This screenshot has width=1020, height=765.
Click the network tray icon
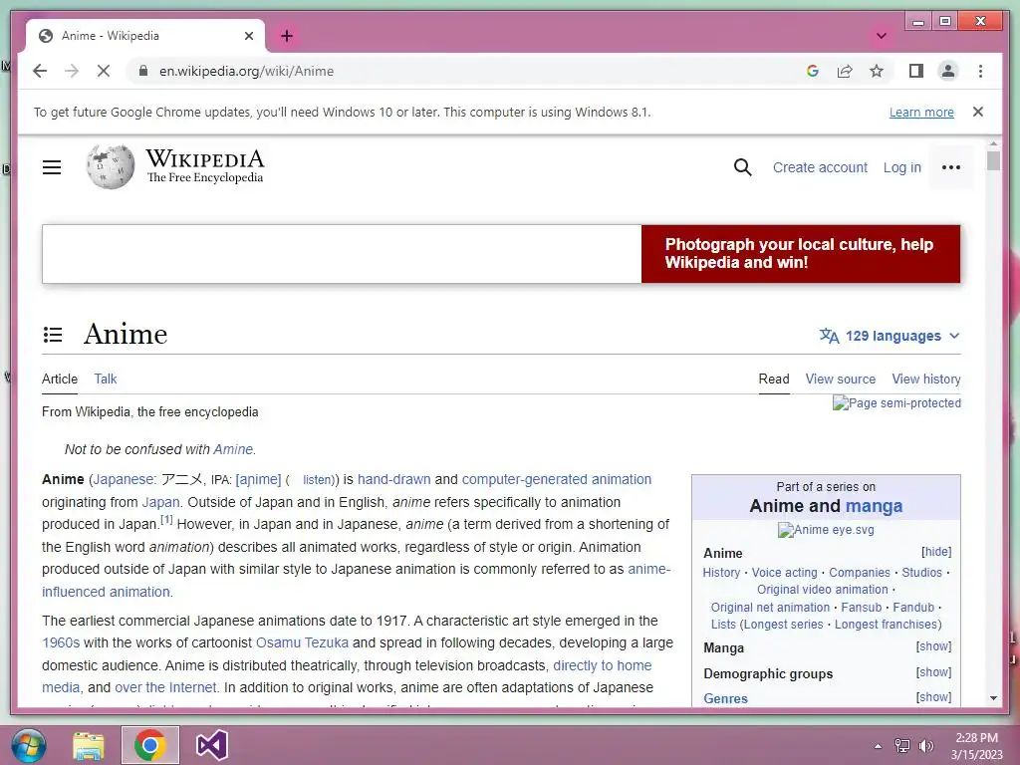[902, 745]
